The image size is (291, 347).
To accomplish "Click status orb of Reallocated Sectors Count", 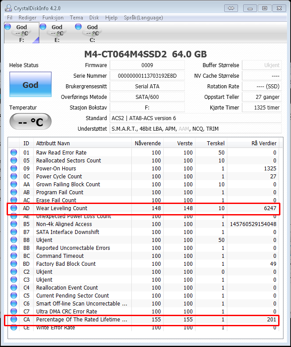I will 14,160.
